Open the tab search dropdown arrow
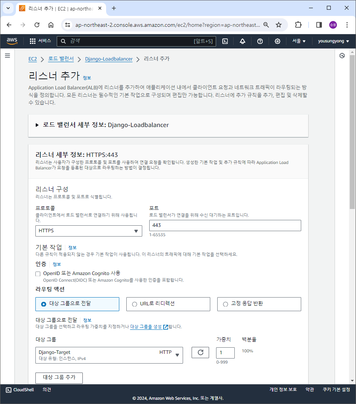This screenshot has width=356, height=404. (x=8, y=8)
